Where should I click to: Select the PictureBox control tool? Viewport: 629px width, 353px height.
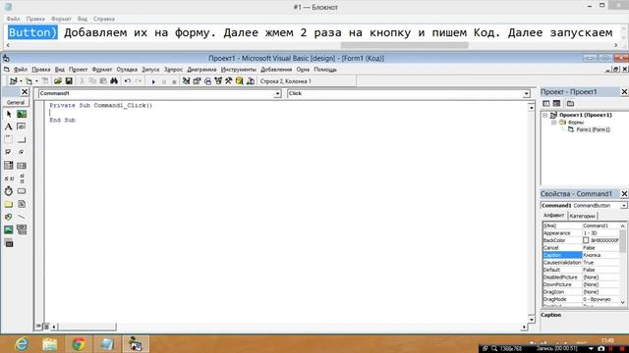pyautogui.click(x=22, y=114)
